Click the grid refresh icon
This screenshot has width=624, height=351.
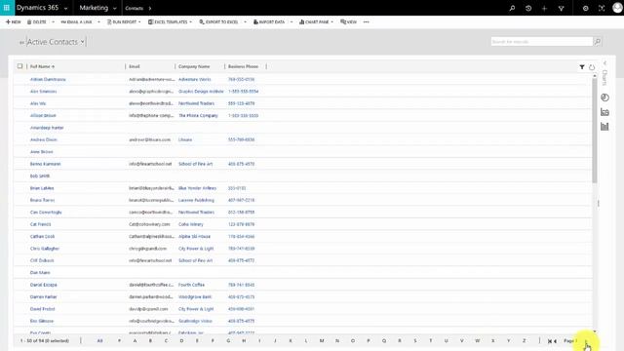click(592, 67)
